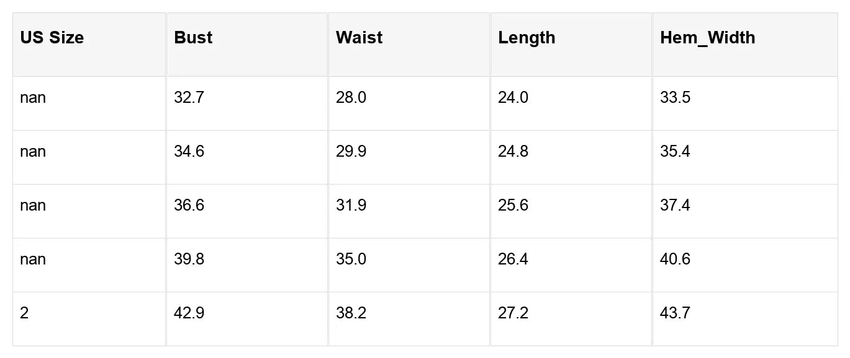Screen dimensions: 850x358
Task: Click the Bust value 34.6
Action: click(x=189, y=152)
